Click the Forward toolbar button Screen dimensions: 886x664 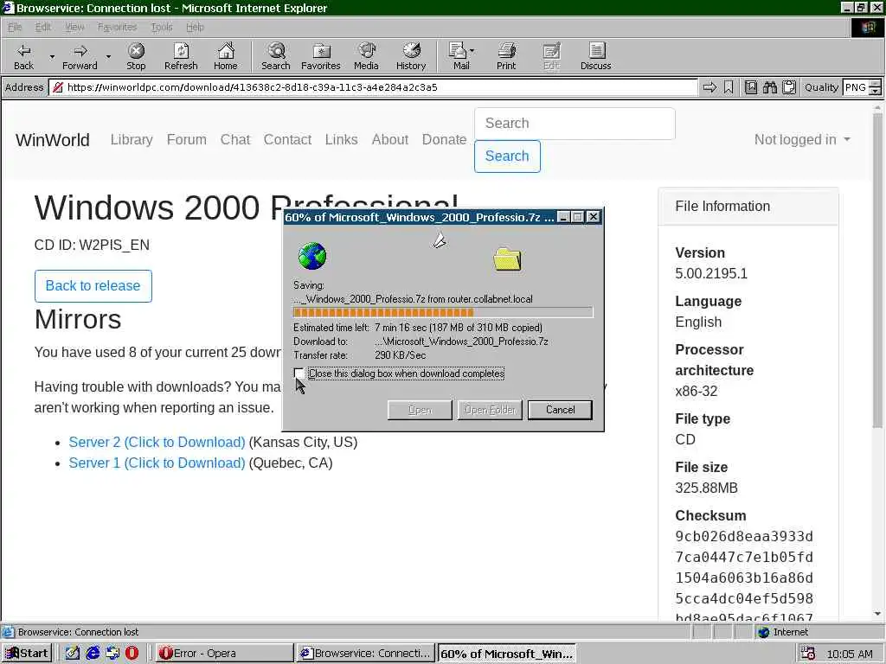(x=80, y=56)
